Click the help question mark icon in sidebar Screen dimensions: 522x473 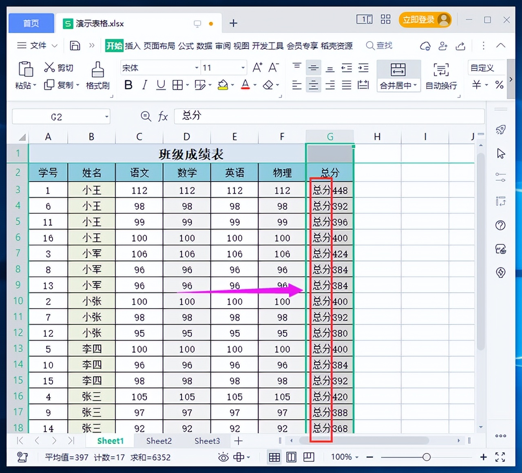[500, 225]
